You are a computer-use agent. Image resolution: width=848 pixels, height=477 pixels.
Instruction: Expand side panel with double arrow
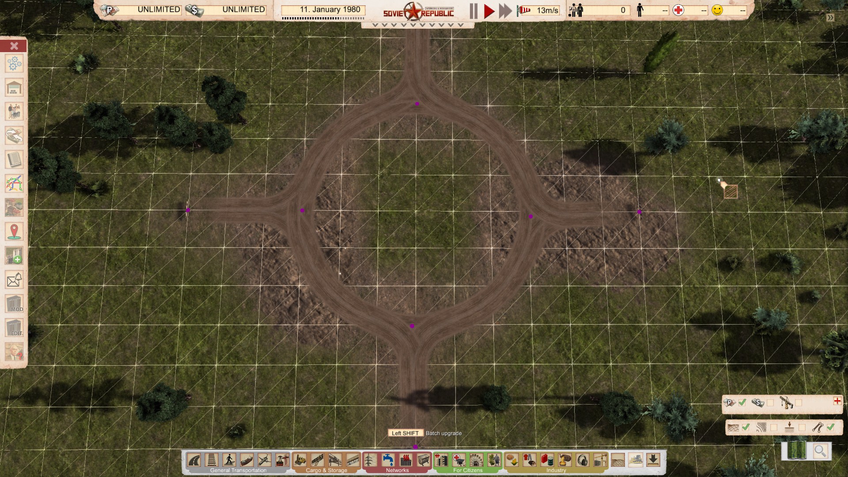[x=830, y=18]
